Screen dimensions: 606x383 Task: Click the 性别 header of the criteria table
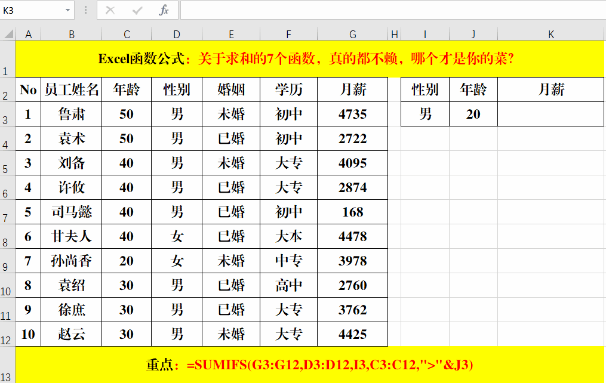[x=424, y=89]
